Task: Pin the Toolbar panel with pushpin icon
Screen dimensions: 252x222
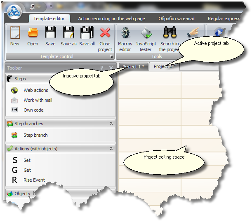Action: (x=102, y=68)
